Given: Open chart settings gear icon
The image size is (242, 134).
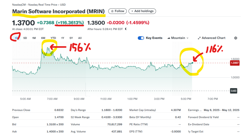Looking at the screenshot, I should pyautogui.click(x=235, y=38).
